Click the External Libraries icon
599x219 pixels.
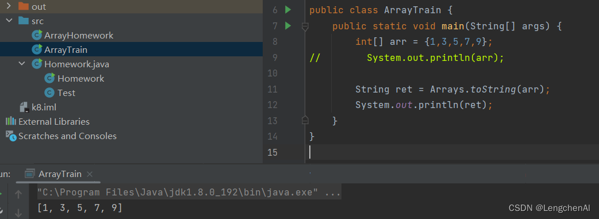coord(11,121)
